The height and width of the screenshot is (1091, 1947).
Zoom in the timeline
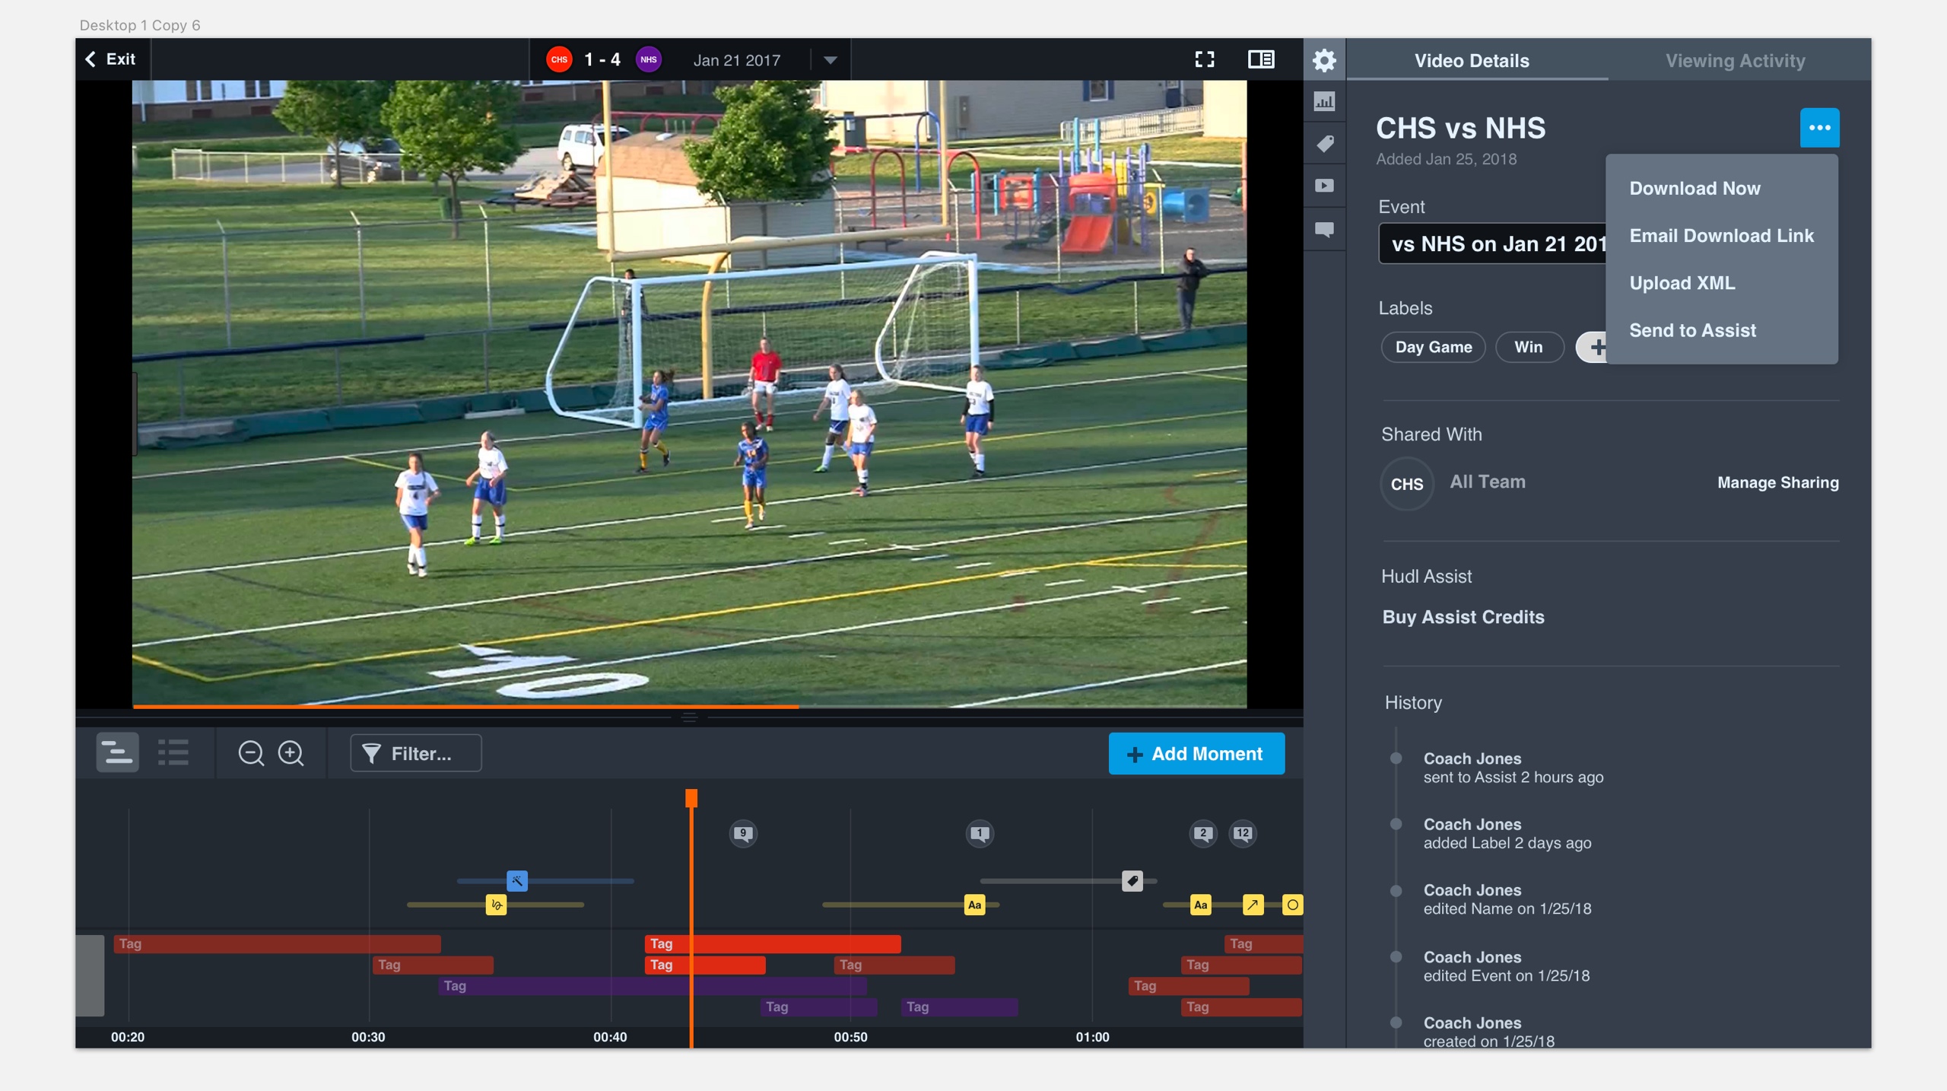[291, 753]
